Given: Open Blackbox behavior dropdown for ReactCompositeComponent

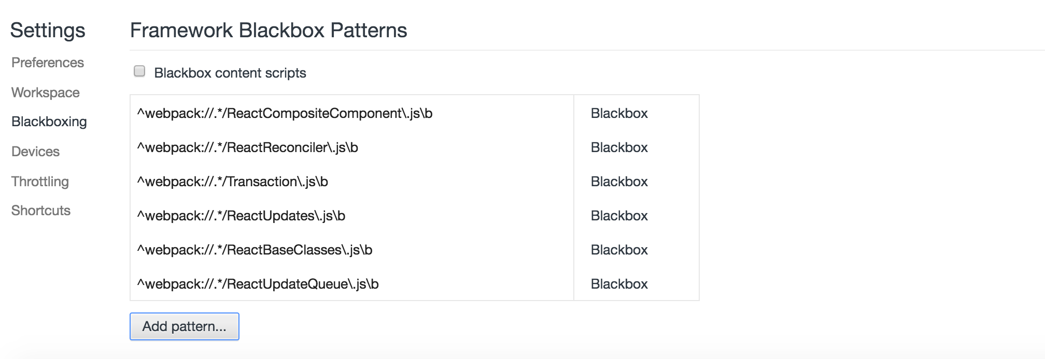Looking at the screenshot, I should (619, 113).
